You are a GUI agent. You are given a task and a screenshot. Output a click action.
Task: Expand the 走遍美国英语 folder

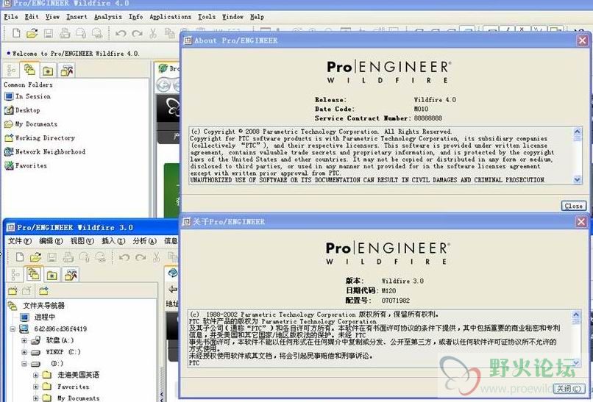click(x=35, y=376)
